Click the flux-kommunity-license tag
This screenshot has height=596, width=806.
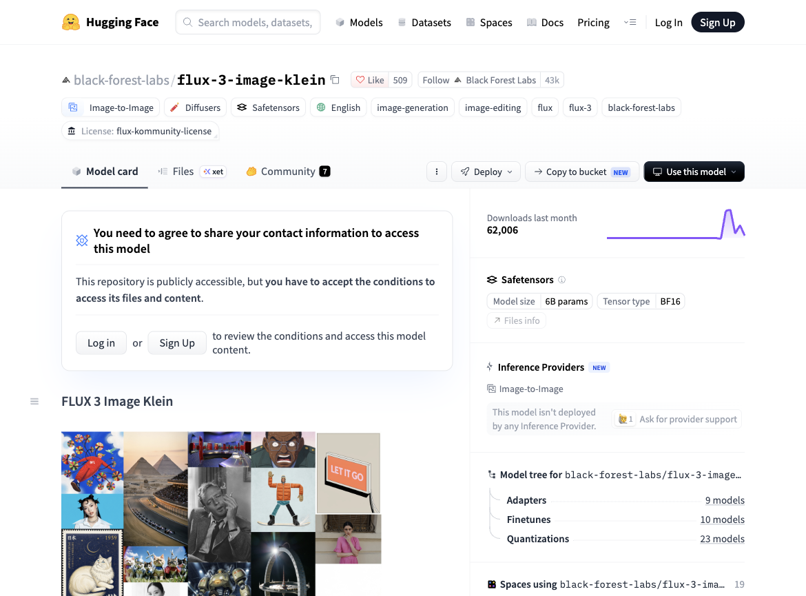[141, 131]
